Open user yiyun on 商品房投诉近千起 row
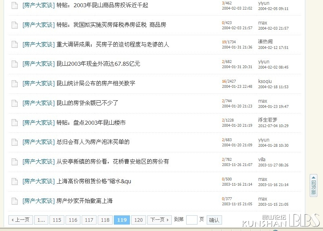 264,3
